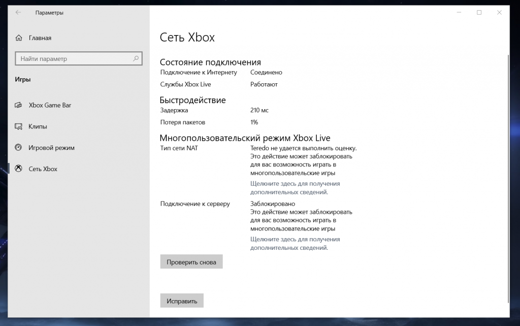The width and height of the screenshot is (520, 326).
Task: Click the Быстродействие heading
Action: (x=192, y=100)
